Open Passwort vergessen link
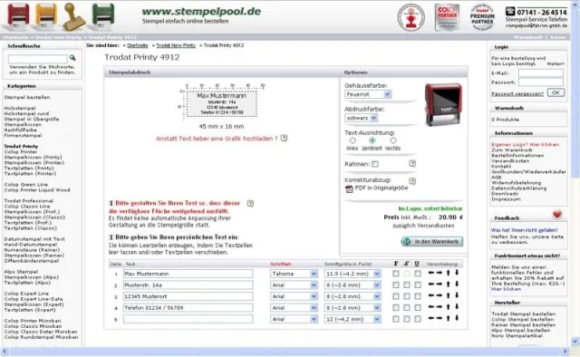Image resolution: width=580 pixels, height=357 pixels. [517, 93]
